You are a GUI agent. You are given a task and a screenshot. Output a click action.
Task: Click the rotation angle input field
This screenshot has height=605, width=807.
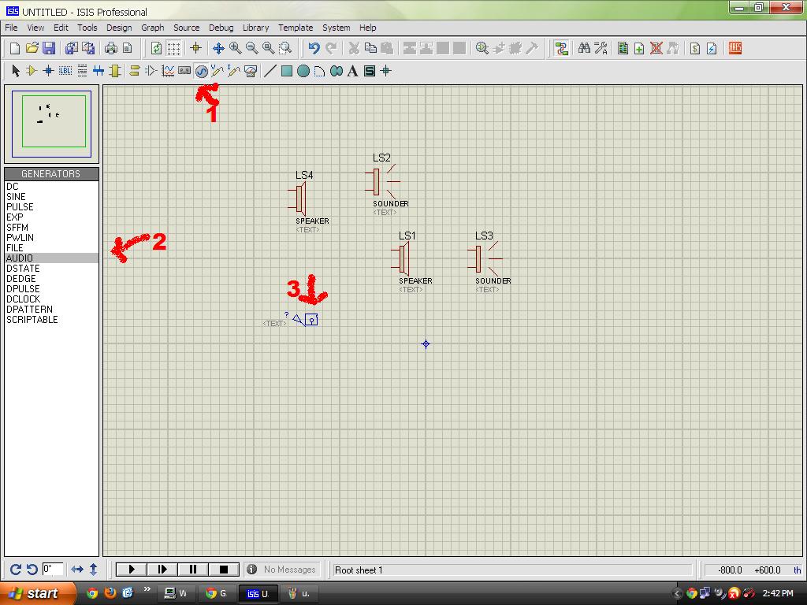53,569
